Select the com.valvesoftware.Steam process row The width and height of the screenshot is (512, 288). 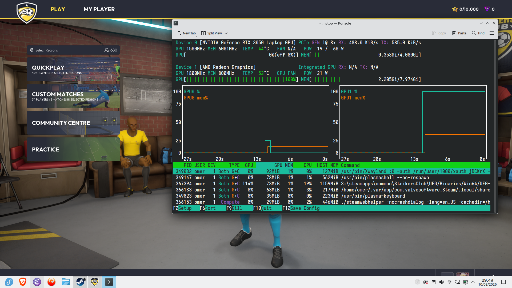tap(332, 190)
